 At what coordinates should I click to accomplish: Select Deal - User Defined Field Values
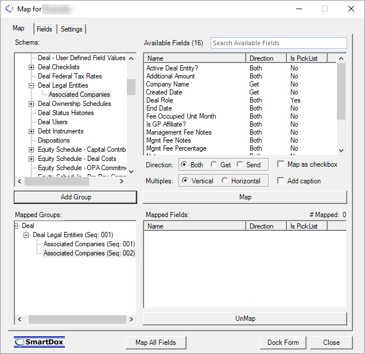(x=81, y=58)
